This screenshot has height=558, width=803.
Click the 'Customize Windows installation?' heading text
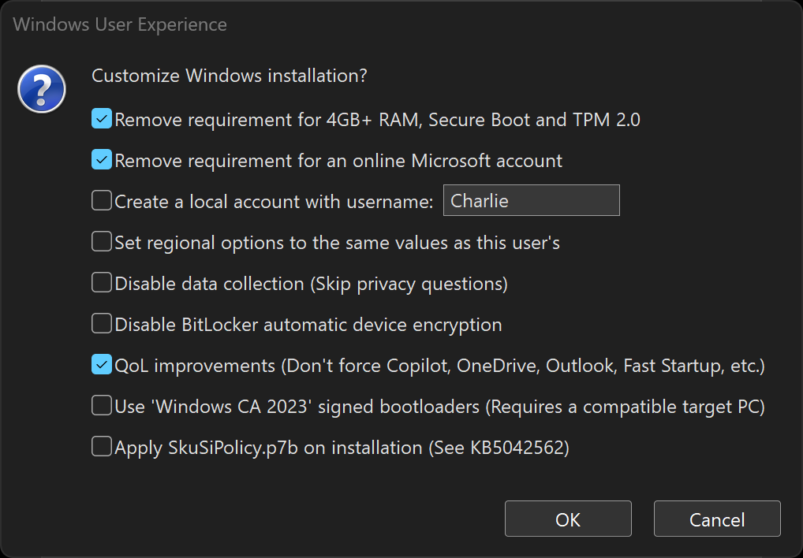point(230,76)
